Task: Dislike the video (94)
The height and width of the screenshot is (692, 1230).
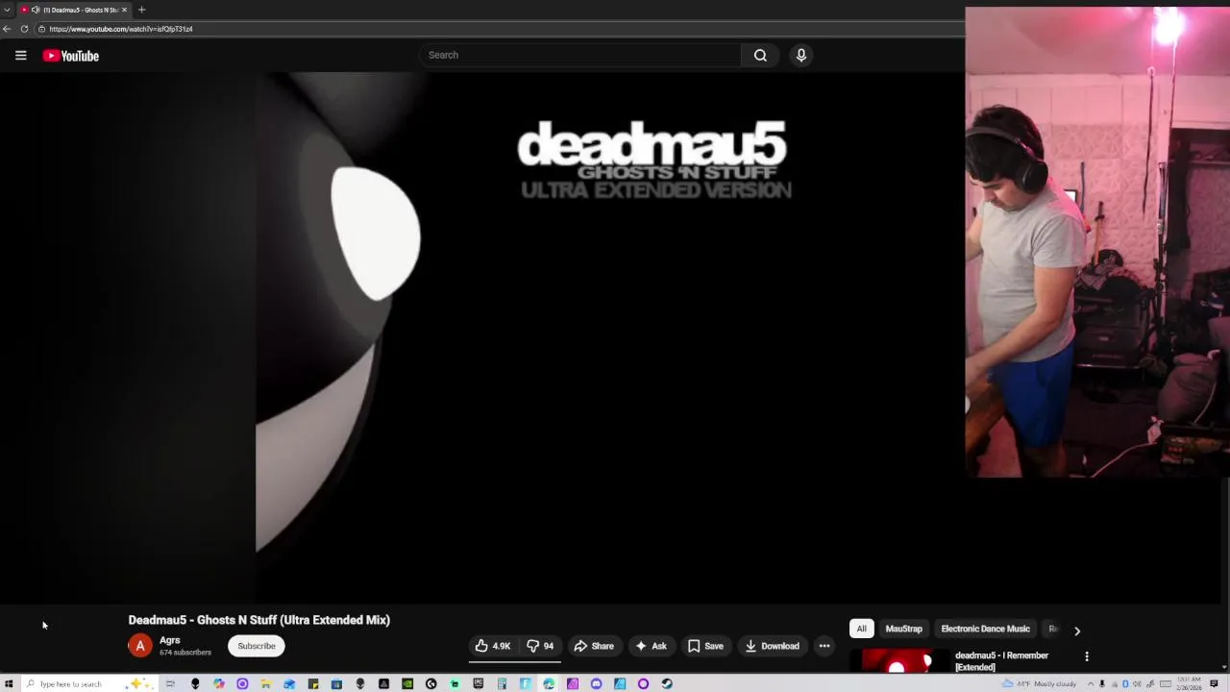Action: (x=540, y=646)
